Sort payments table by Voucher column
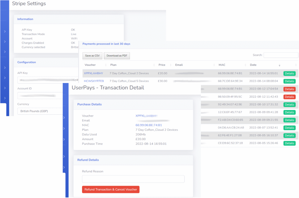Viewport: 299px width, 198px height. (x=90, y=65)
